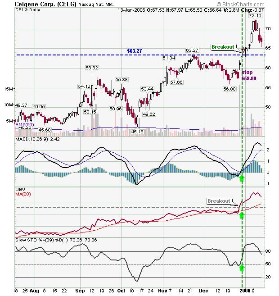This screenshot has height=296, width=279.
Task: Click the '50.15' price label
Action: (90, 112)
